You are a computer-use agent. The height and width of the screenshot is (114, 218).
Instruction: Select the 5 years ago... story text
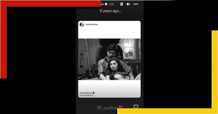pos(110,11)
